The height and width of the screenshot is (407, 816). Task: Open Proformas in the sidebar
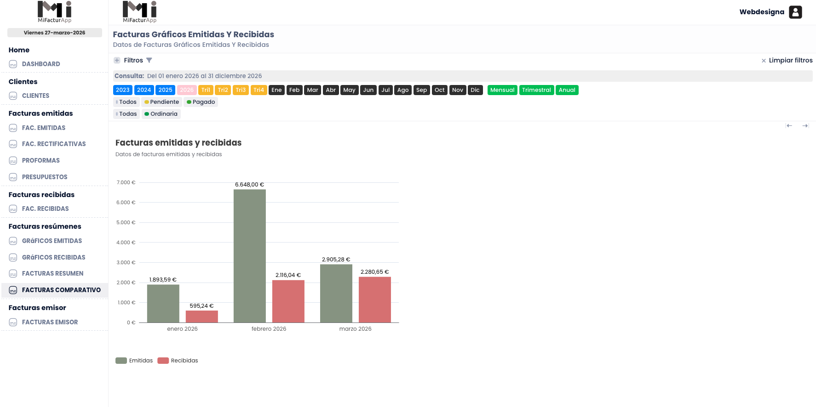[x=40, y=161]
